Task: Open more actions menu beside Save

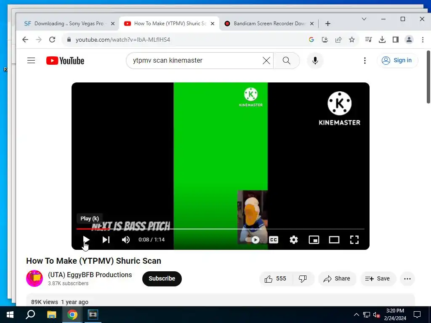Action: point(407,278)
